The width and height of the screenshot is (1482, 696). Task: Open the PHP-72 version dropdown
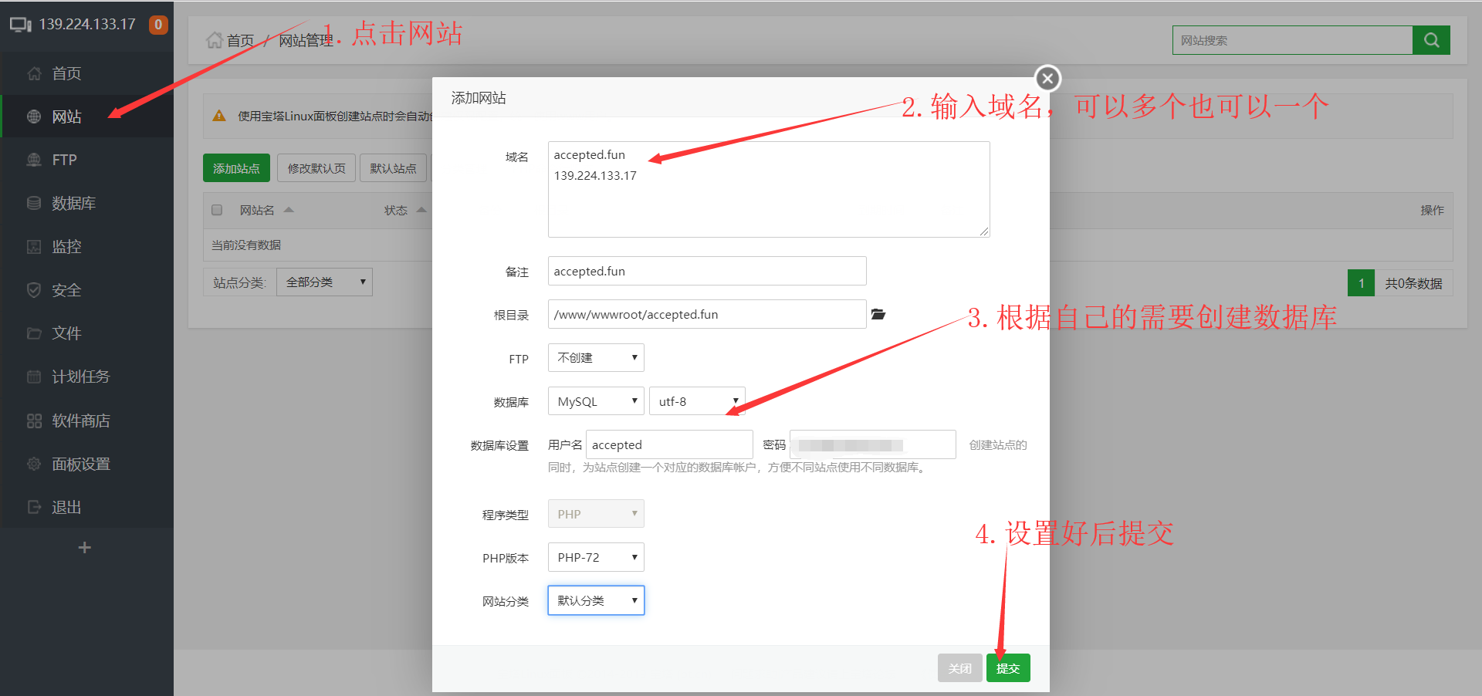click(595, 556)
